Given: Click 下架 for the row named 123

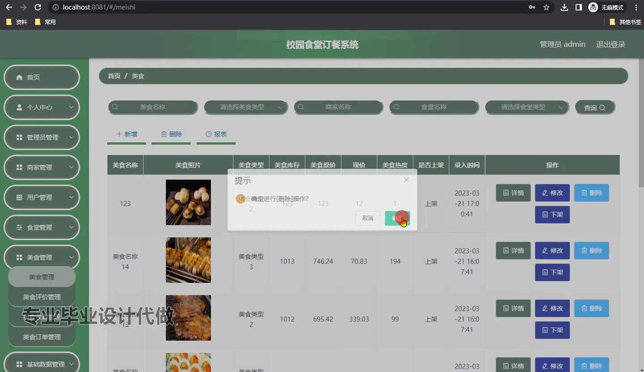Looking at the screenshot, I should pos(552,215).
